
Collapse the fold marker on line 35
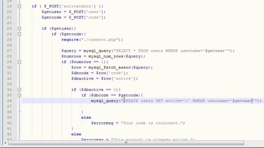tap(19, 95)
